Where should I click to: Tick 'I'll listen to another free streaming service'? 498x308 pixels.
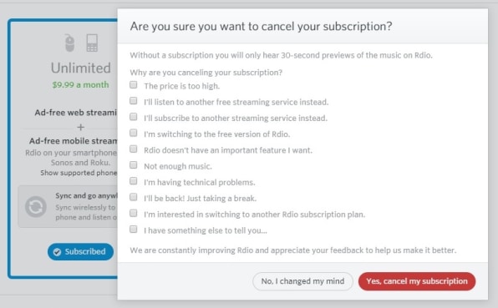pyautogui.click(x=134, y=100)
